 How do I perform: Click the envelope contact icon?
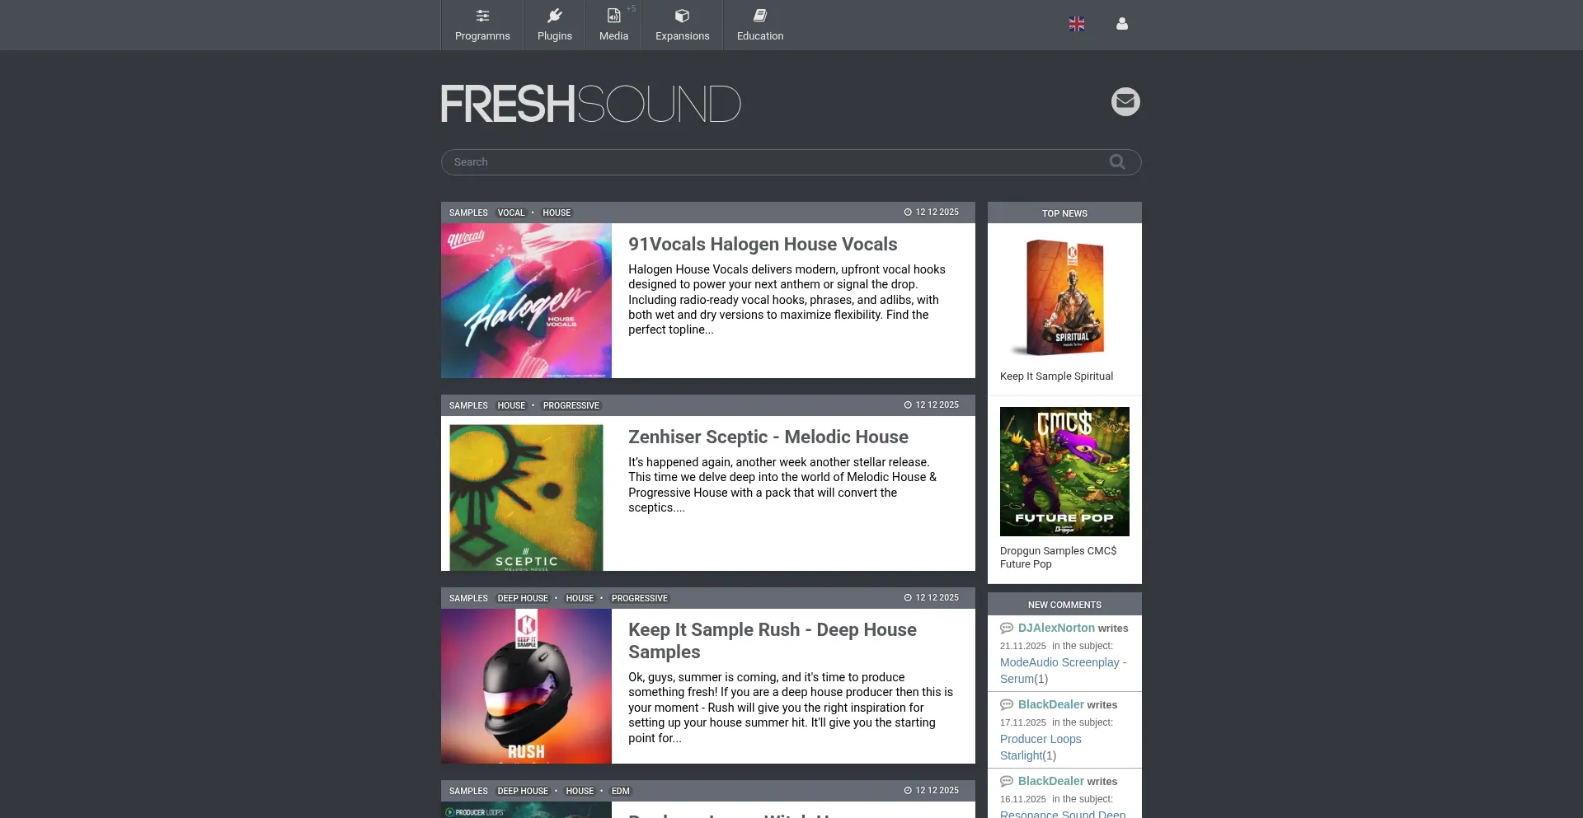[x=1125, y=102]
